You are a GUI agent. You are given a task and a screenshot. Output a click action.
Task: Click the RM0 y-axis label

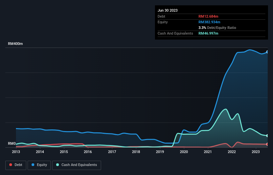coord(12,144)
